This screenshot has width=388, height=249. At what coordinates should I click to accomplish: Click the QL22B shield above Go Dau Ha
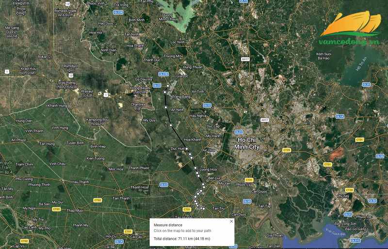coord(163,74)
